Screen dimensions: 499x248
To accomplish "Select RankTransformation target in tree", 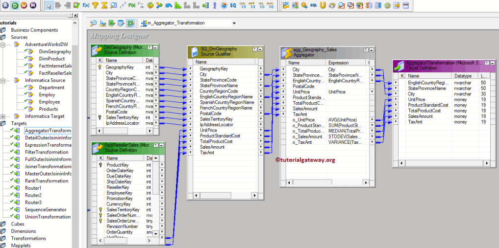I will click(x=47, y=180).
